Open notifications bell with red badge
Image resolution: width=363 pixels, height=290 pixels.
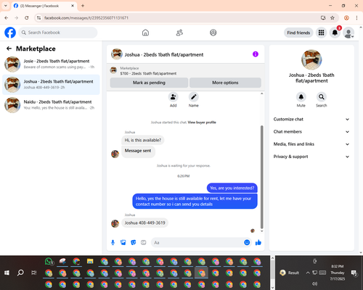tap(335, 33)
